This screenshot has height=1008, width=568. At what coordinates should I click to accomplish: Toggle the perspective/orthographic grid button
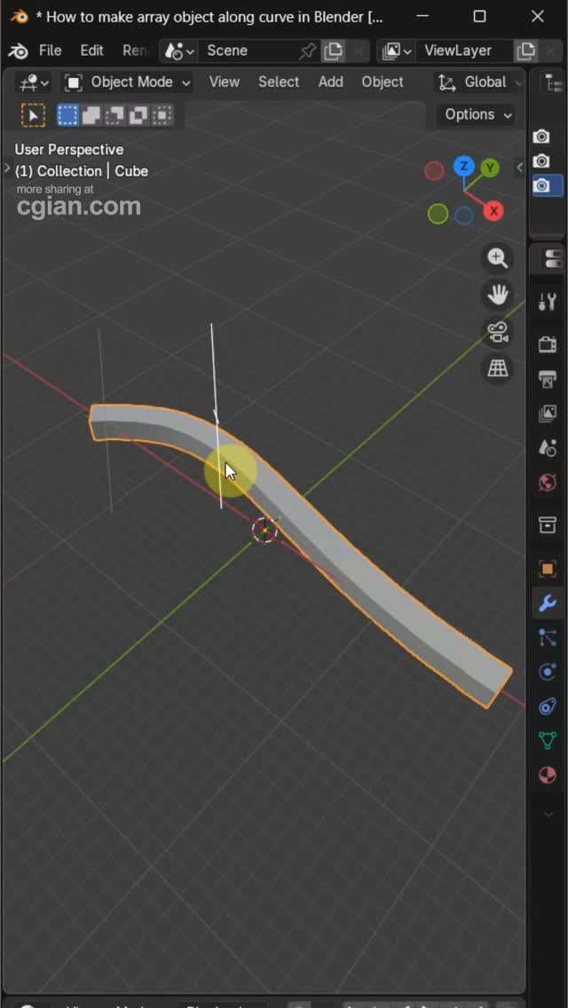497,368
